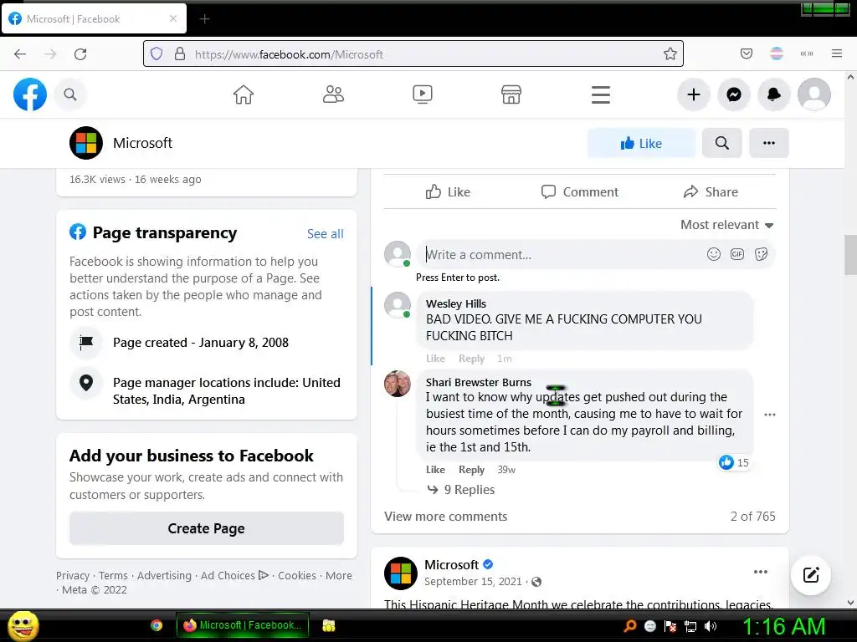The width and height of the screenshot is (857, 642).
Task: Click the Microsoft page logo in the header
Action: pos(86,143)
